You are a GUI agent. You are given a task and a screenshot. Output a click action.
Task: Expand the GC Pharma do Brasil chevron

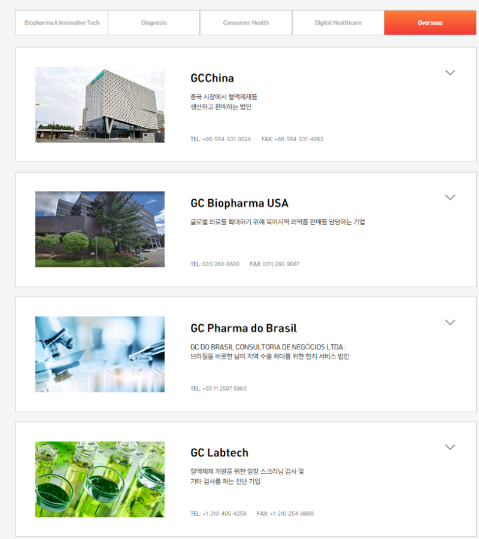(x=450, y=322)
